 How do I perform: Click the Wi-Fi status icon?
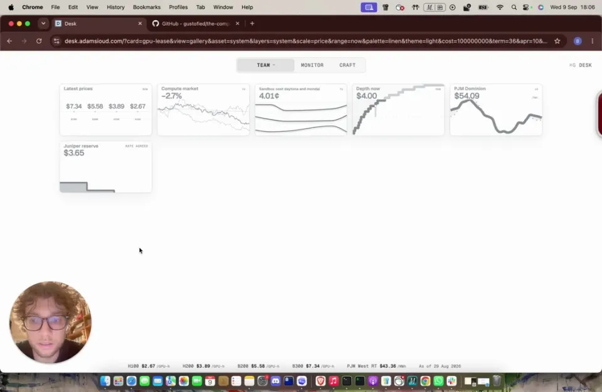click(x=500, y=8)
